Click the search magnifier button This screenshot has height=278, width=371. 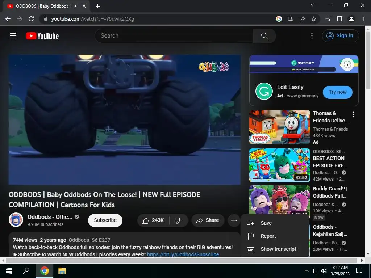[x=264, y=36]
